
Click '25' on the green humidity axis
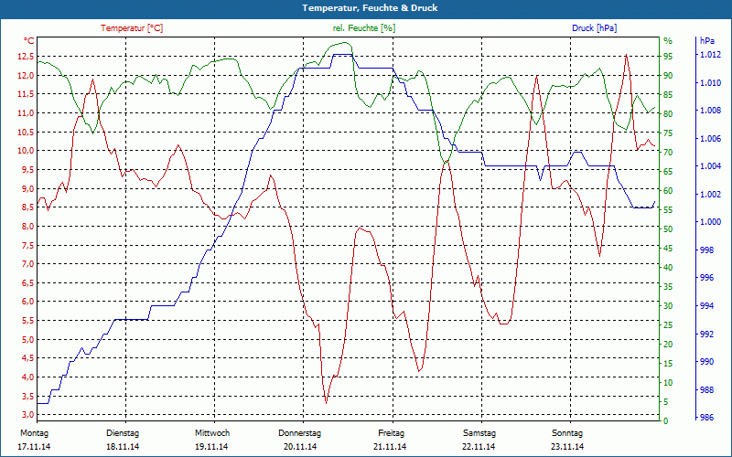coord(668,325)
